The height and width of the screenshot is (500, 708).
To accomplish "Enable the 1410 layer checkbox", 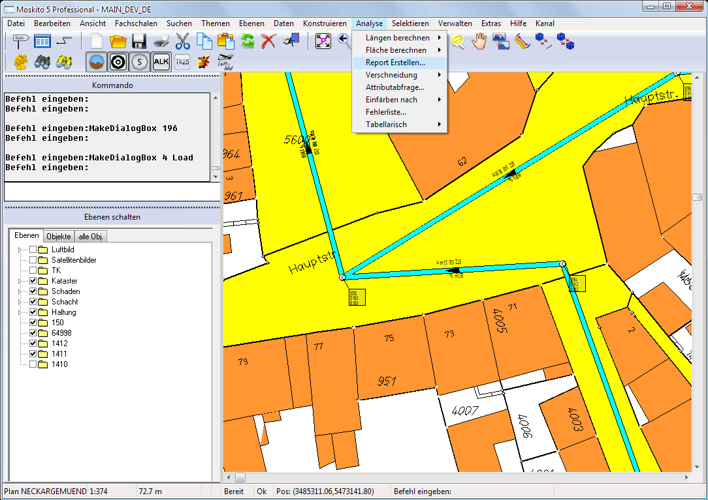I will coord(33,364).
